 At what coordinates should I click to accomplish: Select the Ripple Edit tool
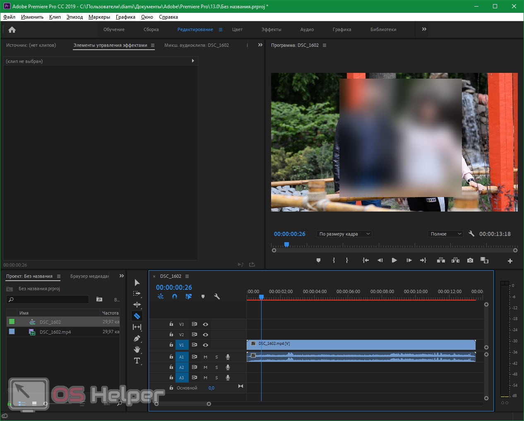[x=137, y=305]
